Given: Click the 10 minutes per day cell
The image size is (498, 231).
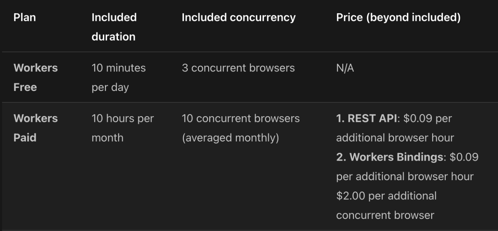Looking at the screenshot, I should [x=118, y=77].
